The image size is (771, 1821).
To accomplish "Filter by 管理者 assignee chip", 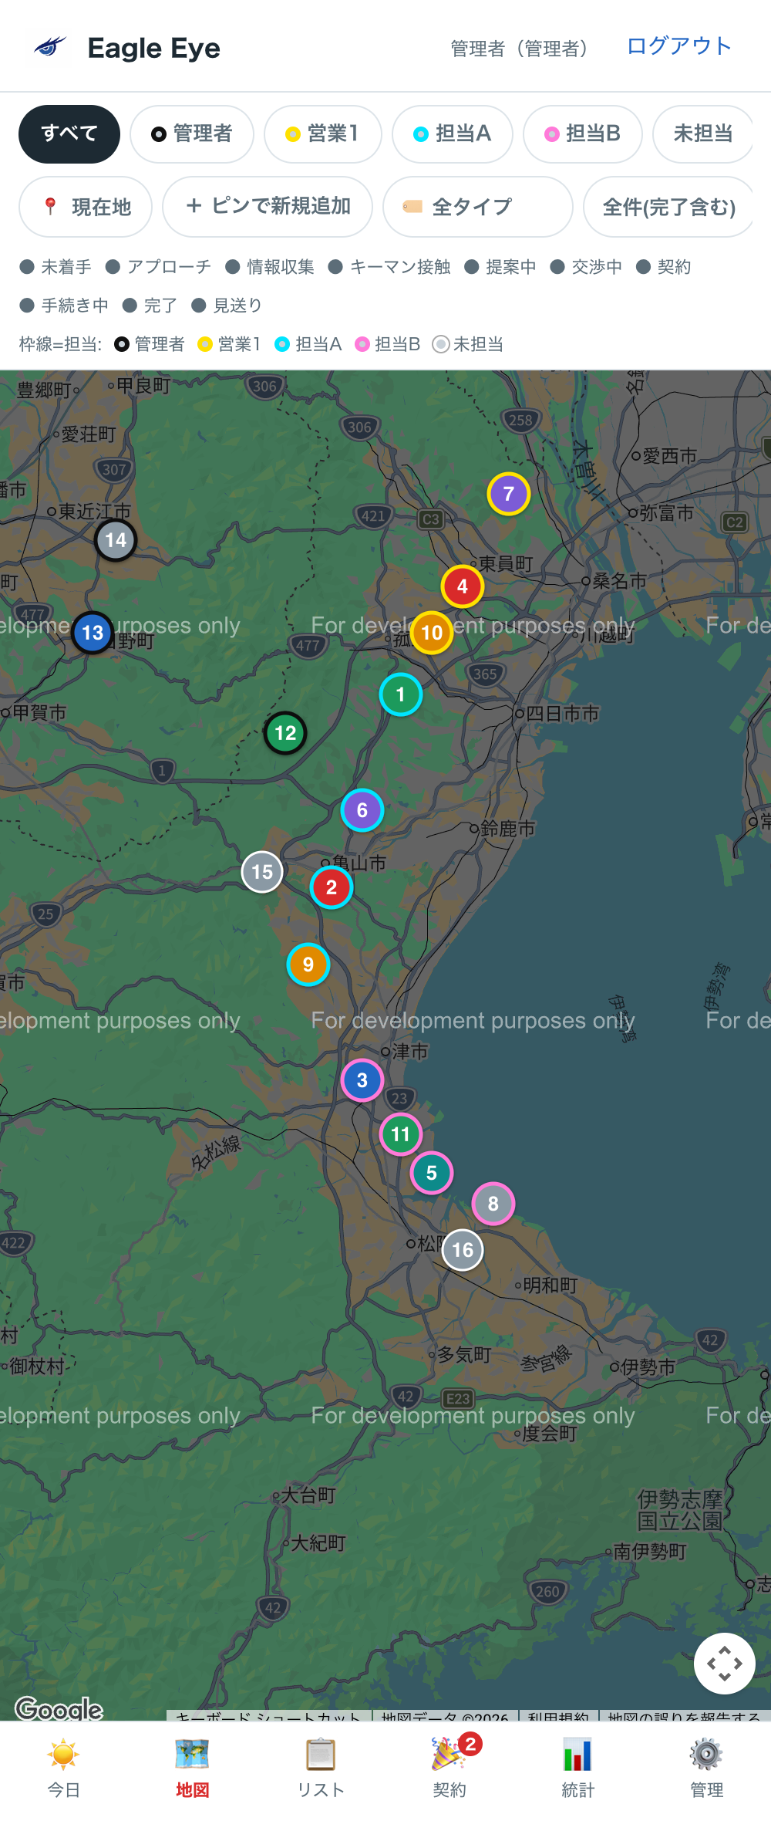I will coord(192,134).
